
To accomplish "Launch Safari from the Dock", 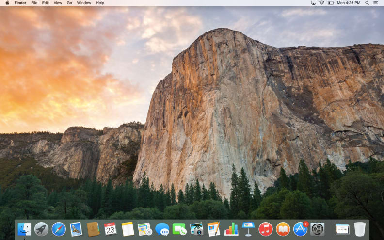I will pos(59,229).
